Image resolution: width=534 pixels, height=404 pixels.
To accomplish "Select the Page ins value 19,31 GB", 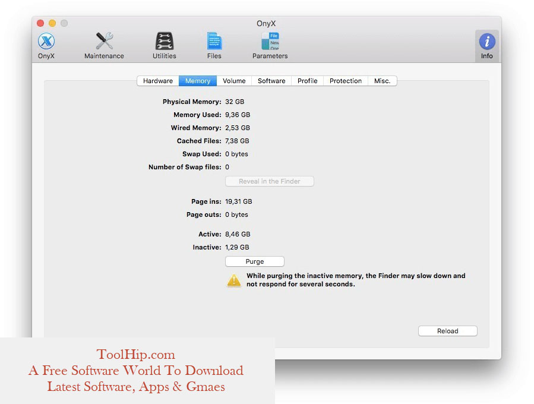I will (x=239, y=201).
